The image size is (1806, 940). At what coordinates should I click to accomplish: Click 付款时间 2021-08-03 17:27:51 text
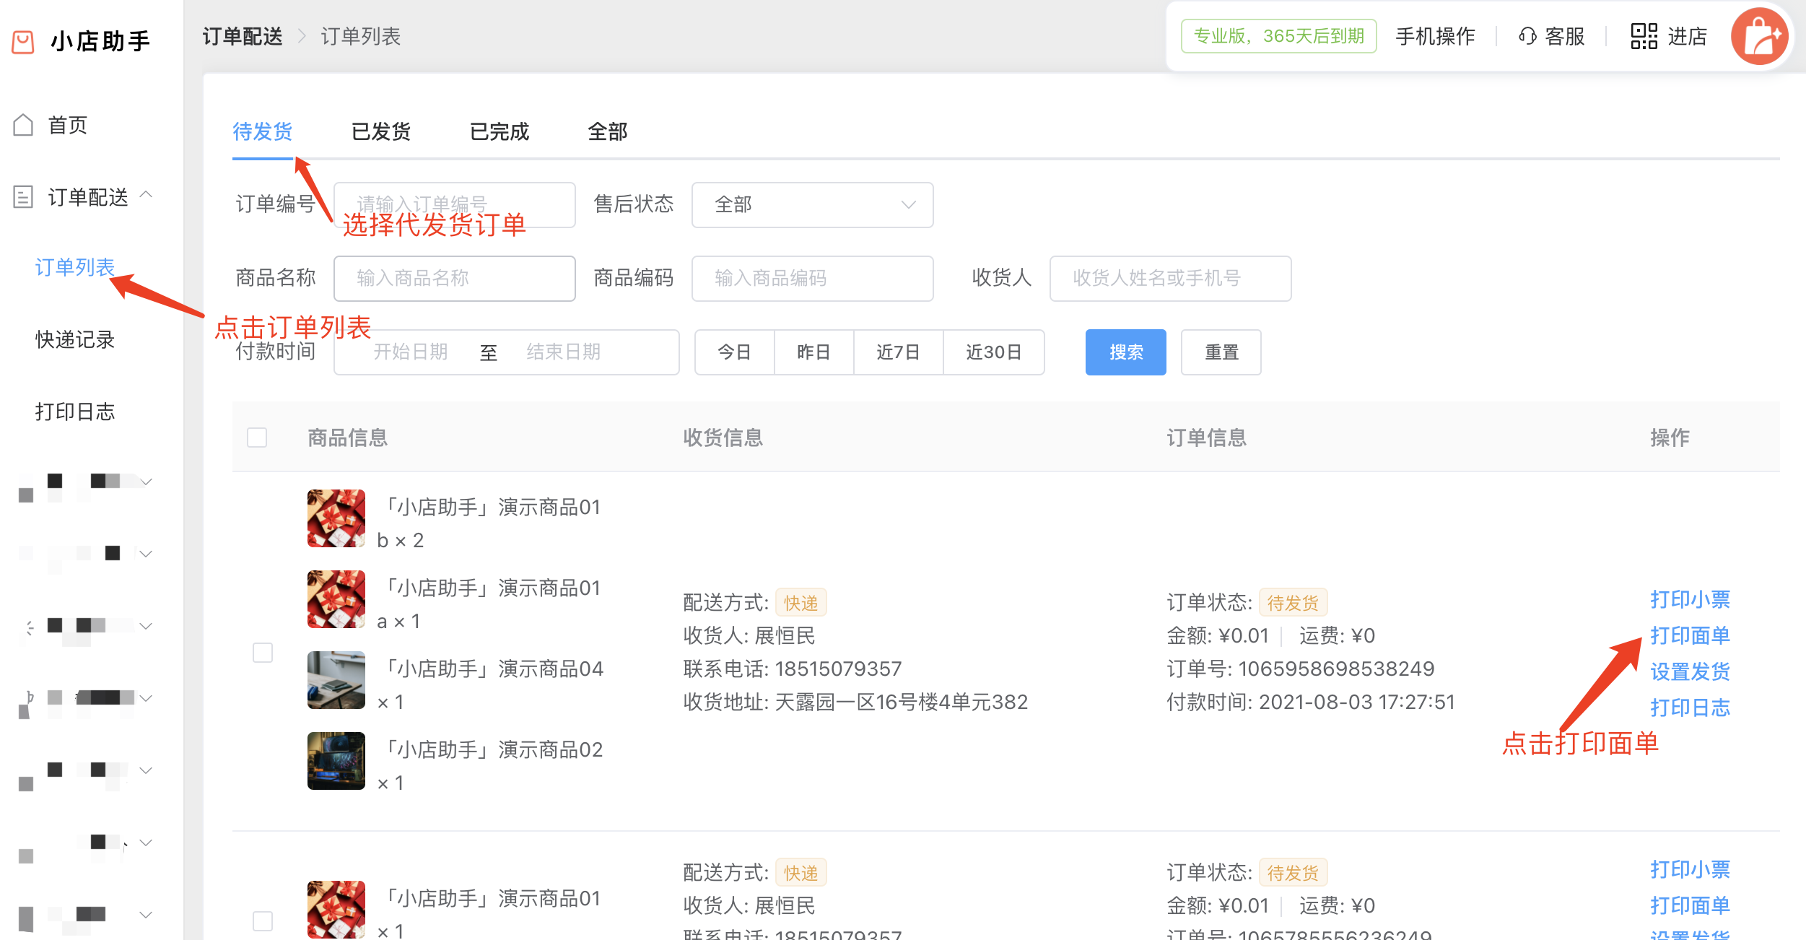coord(1311,702)
